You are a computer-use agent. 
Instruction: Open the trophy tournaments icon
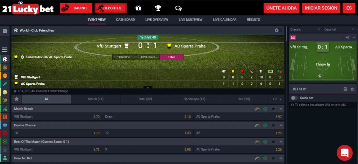coord(158,8)
